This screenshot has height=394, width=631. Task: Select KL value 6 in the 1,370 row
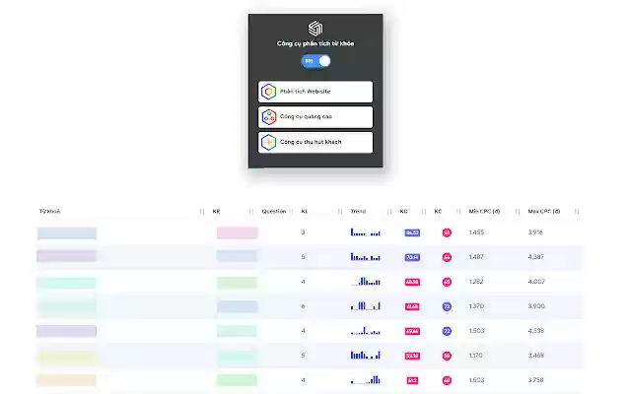click(303, 306)
